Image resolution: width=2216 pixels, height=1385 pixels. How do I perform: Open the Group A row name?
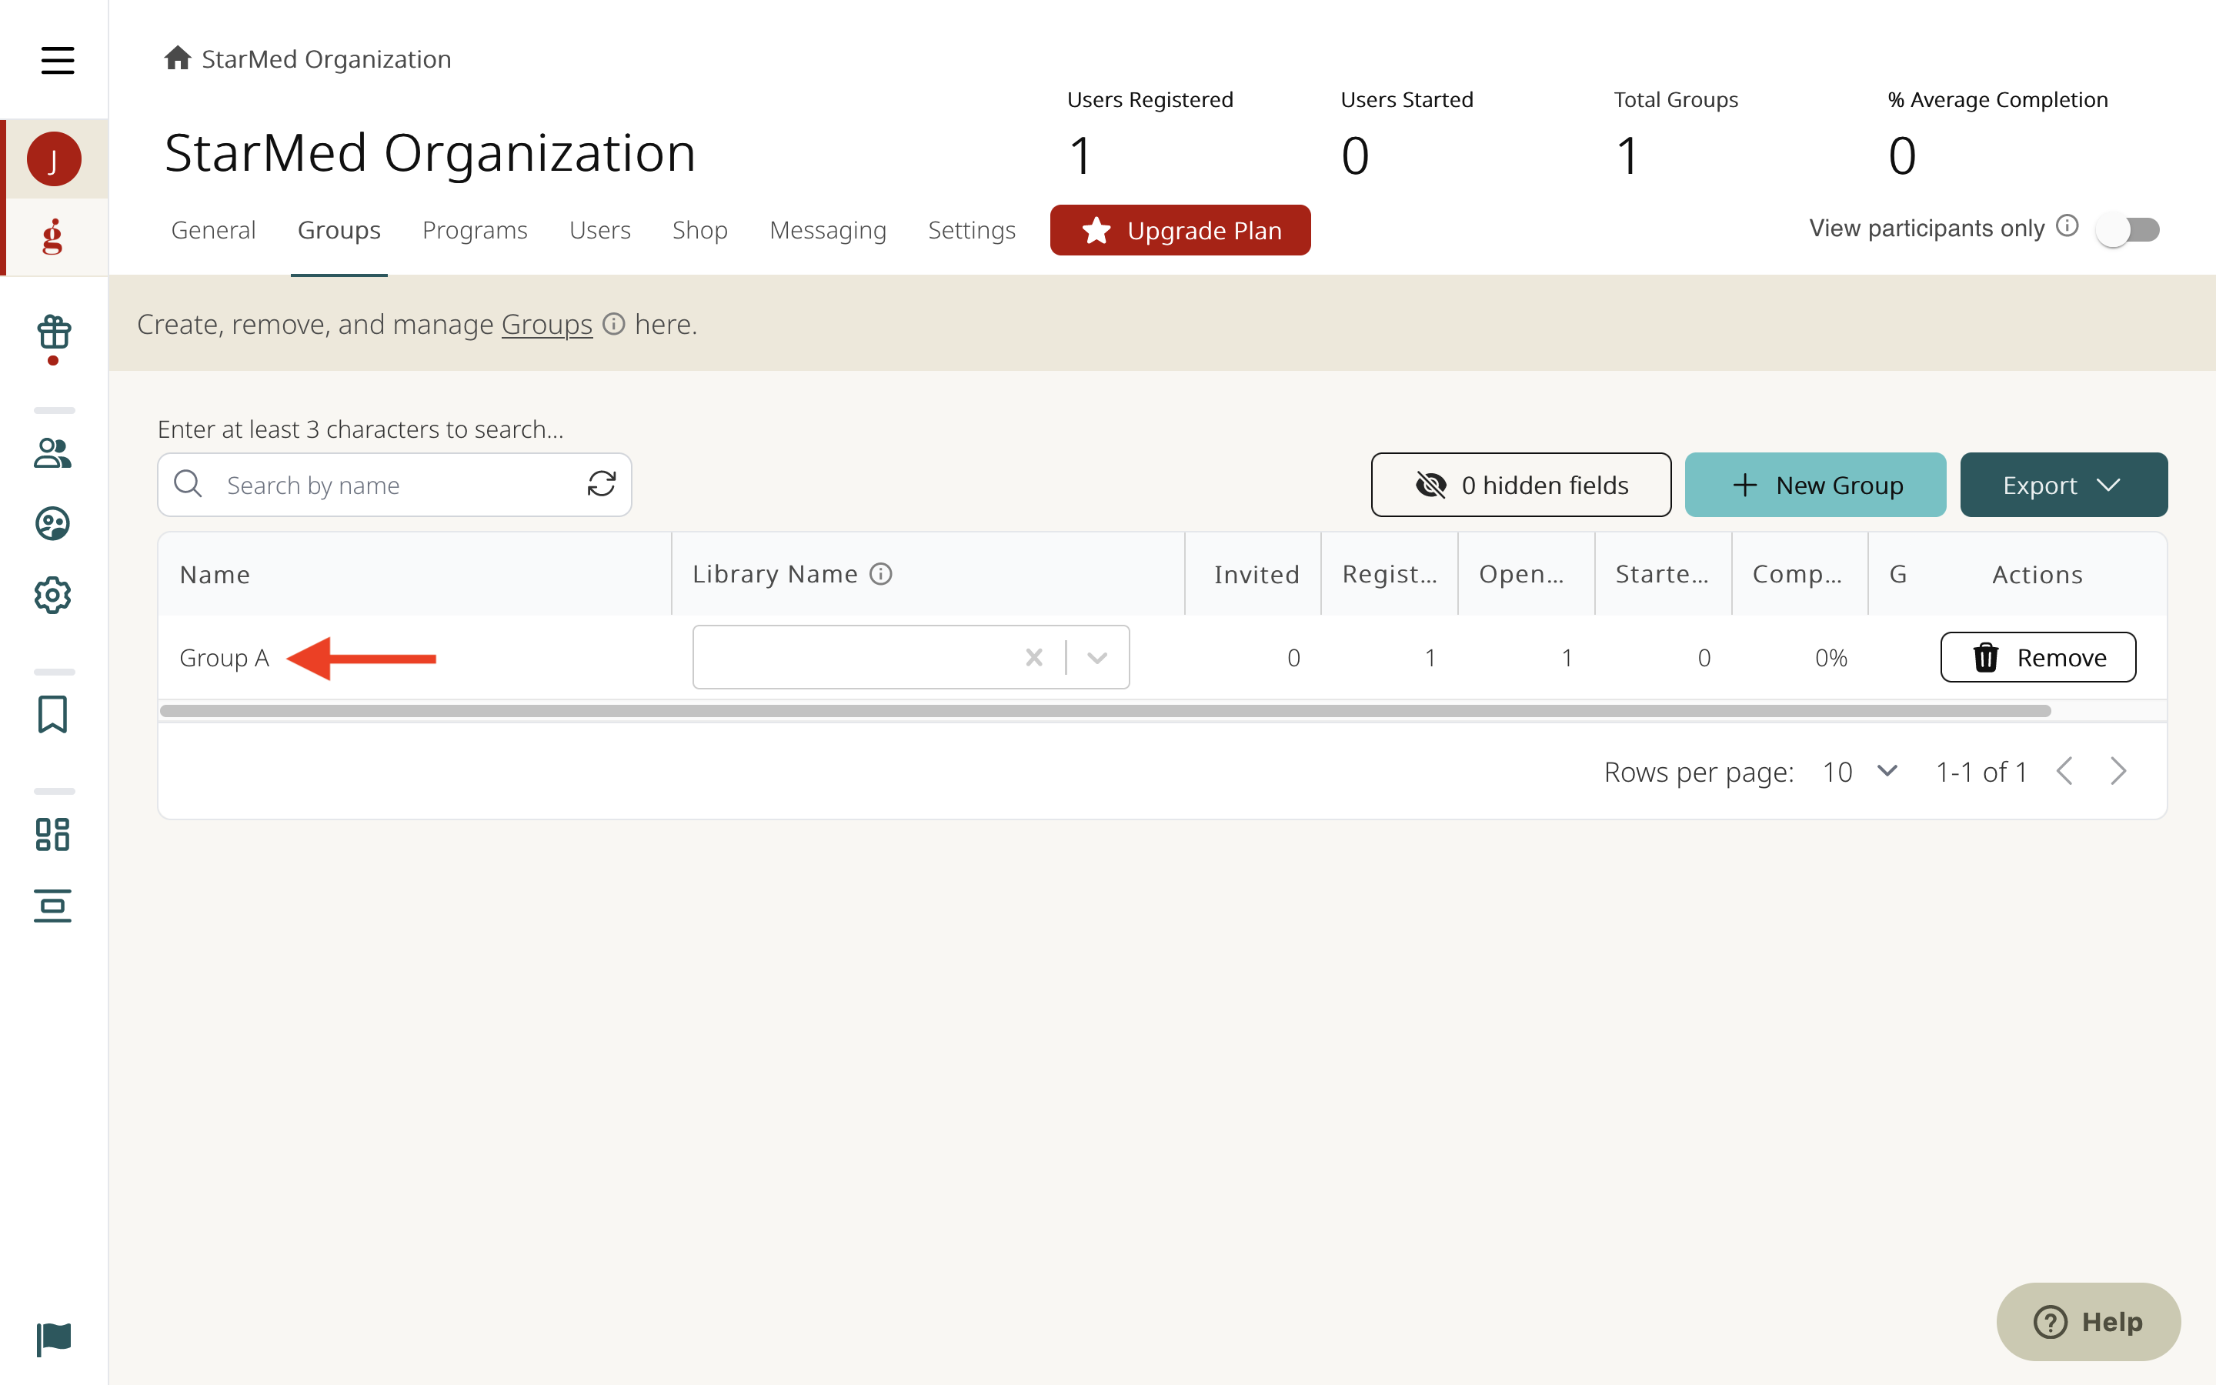(225, 658)
